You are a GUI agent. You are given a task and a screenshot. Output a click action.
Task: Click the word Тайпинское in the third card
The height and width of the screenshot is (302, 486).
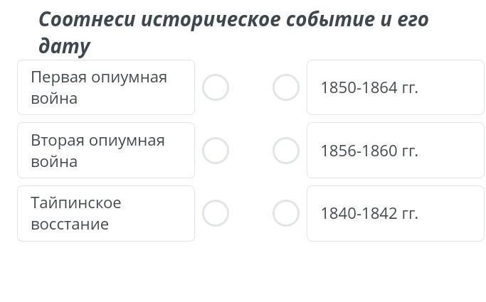point(76,203)
